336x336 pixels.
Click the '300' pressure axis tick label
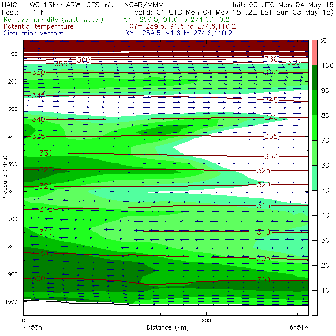[x=13, y=109]
